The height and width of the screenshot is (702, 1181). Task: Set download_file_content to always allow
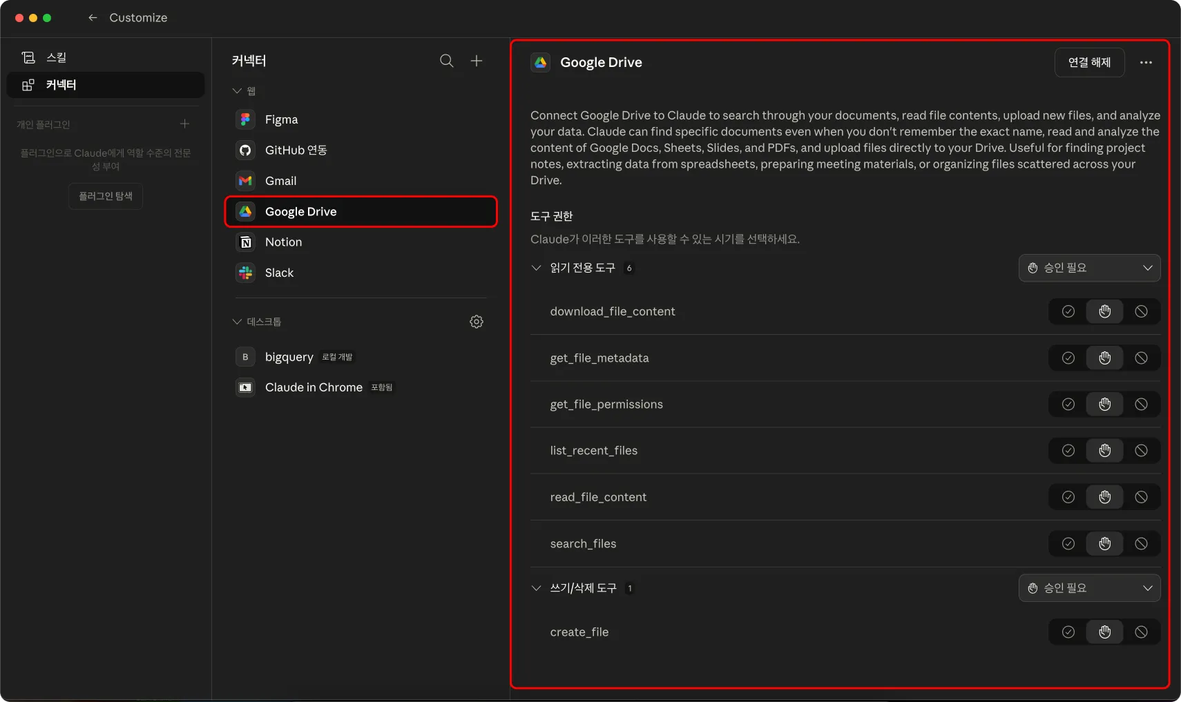coord(1068,311)
